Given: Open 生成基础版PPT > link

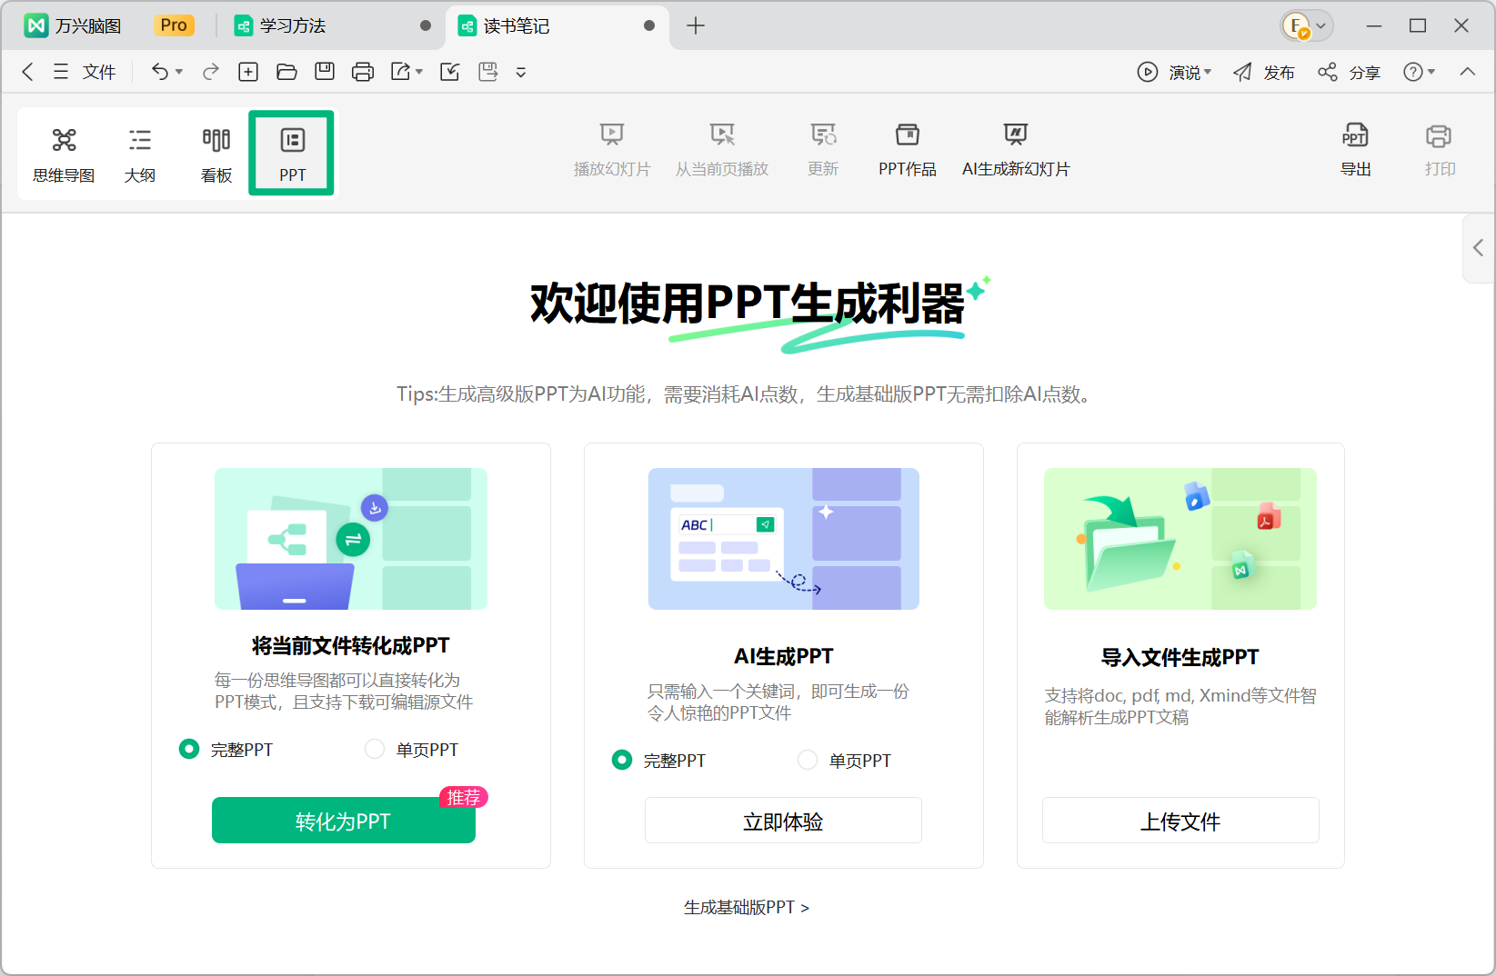Looking at the screenshot, I should (747, 907).
